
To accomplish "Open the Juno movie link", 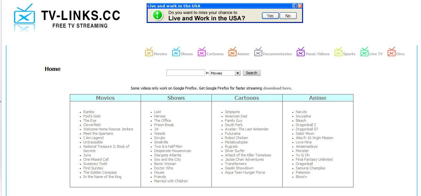I will [x=87, y=155].
